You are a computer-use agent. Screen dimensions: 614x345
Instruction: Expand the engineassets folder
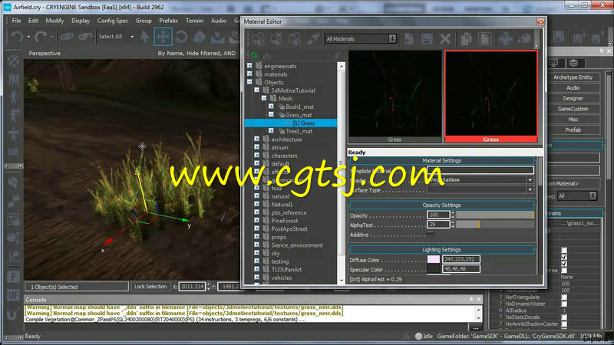[x=250, y=66]
